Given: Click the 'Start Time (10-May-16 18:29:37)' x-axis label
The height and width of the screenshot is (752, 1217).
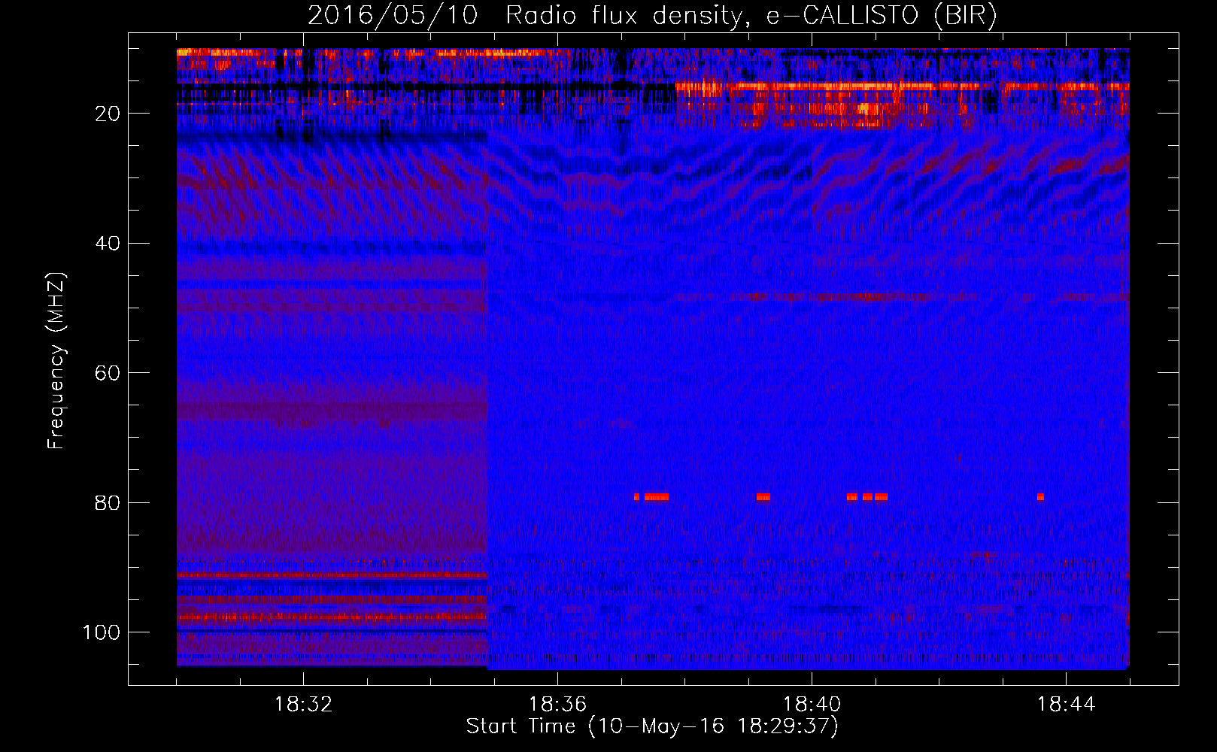Looking at the screenshot, I should (652, 726).
